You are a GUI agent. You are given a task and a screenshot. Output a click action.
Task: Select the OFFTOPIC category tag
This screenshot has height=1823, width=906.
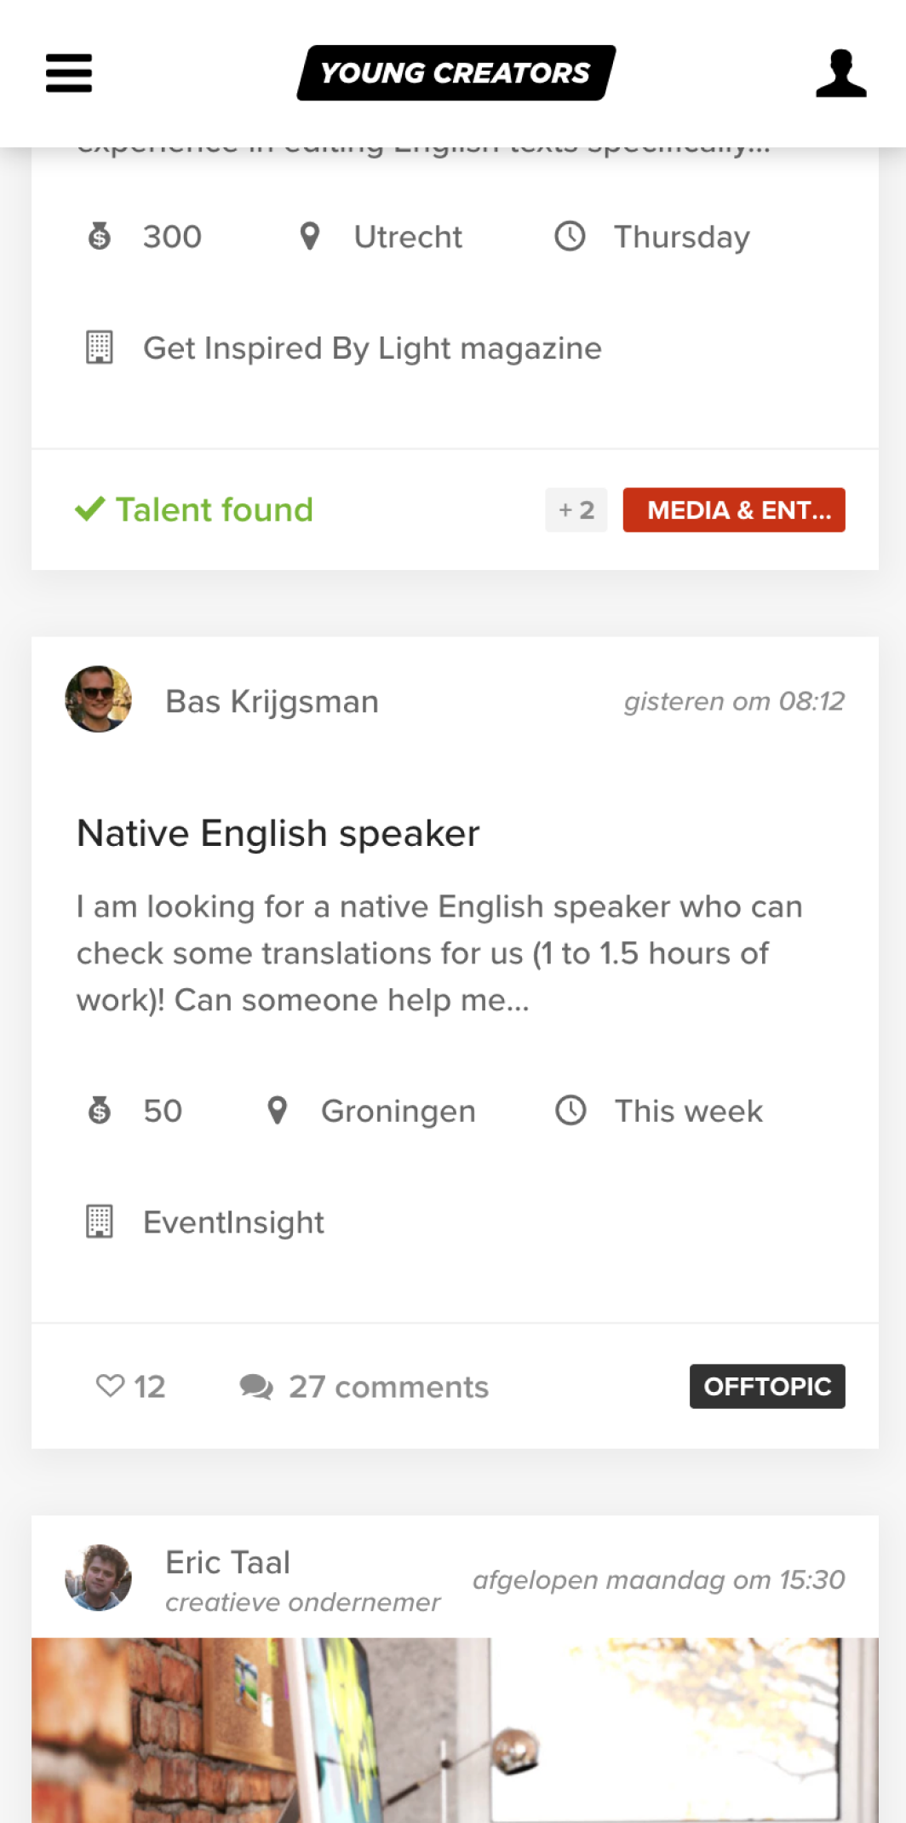tap(767, 1386)
